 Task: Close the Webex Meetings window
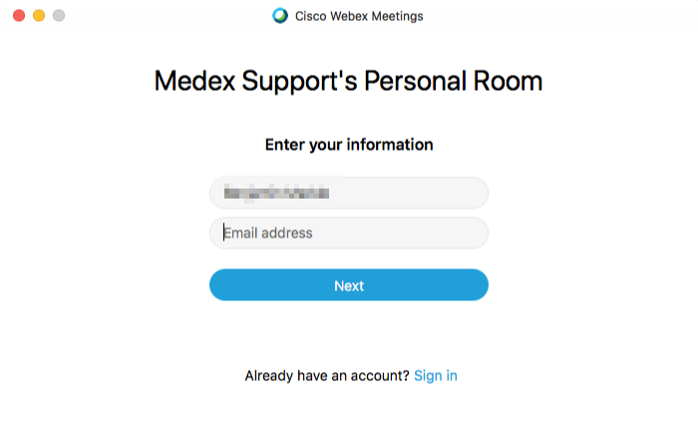[x=19, y=16]
